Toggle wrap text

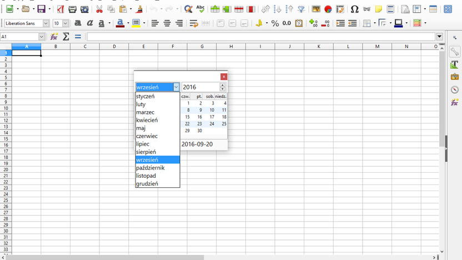[194, 23]
